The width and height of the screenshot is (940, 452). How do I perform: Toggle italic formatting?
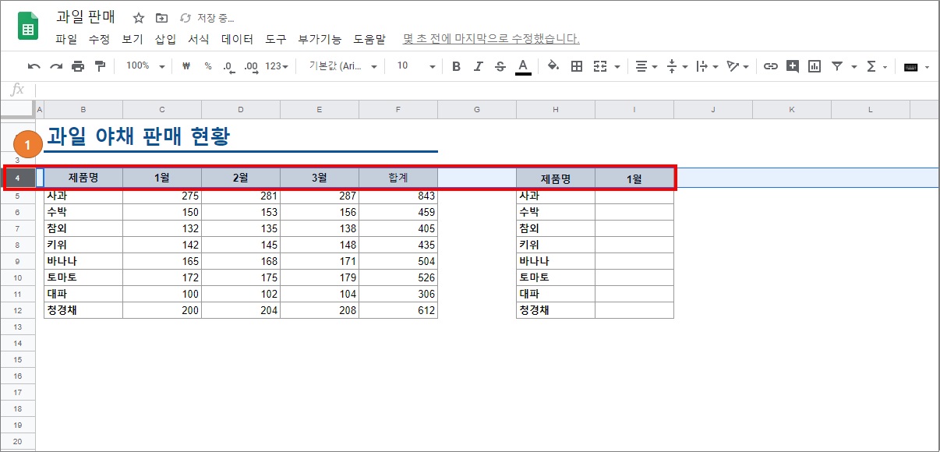[479, 67]
